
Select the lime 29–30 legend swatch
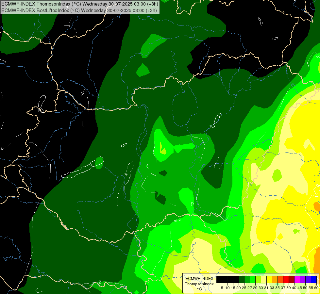point(258,279)
